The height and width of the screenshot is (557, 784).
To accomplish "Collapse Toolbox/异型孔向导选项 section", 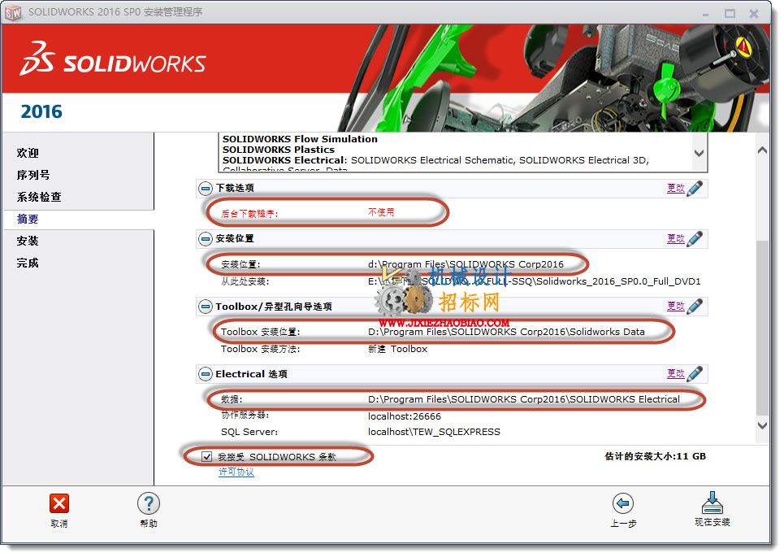I will (205, 307).
